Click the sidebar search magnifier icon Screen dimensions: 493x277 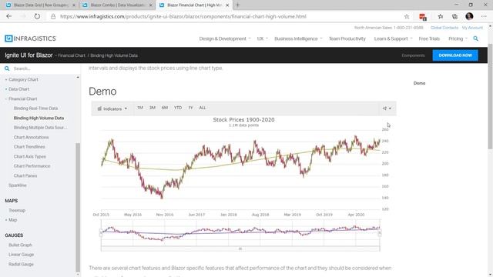[7, 68]
